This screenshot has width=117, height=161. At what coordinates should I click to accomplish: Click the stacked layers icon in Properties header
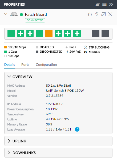[x=98, y=5]
